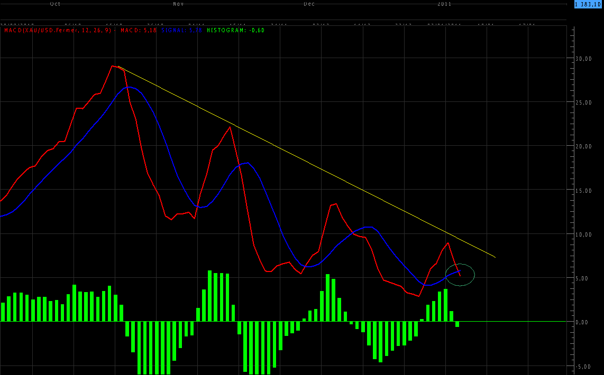This screenshot has width=604, height=375.
Task: Click the green HISTOGRAM: -0,60 legend value
Action: point(235,30)
